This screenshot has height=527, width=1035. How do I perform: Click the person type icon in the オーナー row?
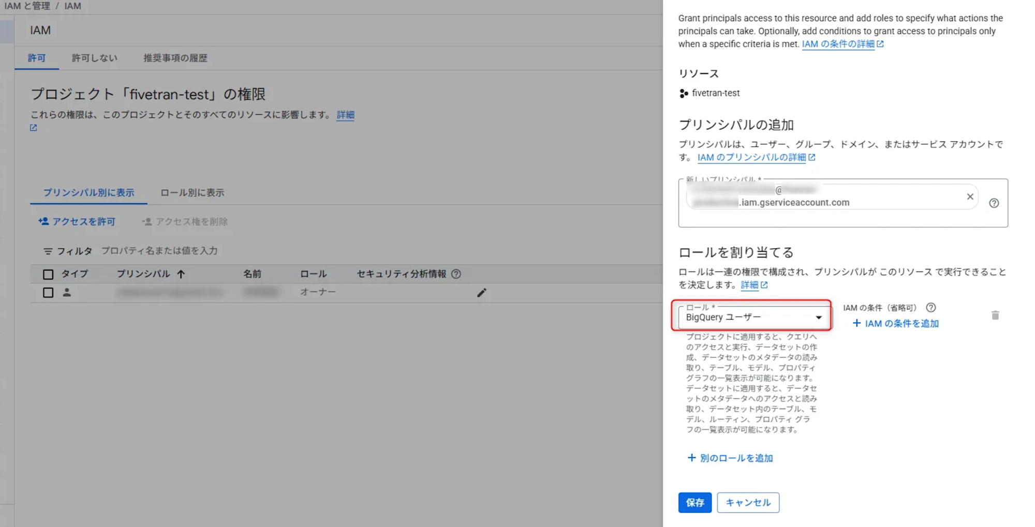click(67, 292)
